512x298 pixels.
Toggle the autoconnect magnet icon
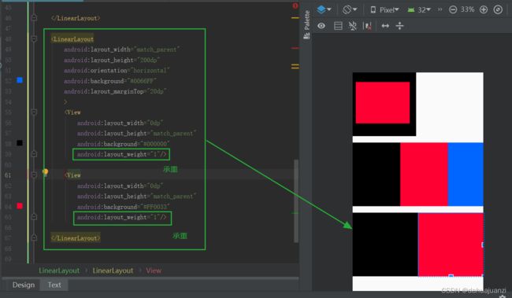(352, 26)
